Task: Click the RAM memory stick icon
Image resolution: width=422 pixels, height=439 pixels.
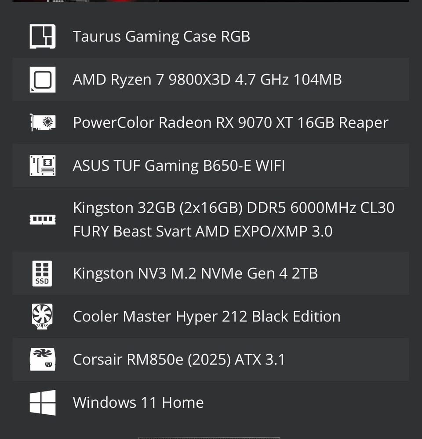Action: pos(43,219)
